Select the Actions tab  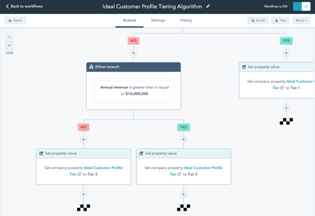[x=129, y=20]
